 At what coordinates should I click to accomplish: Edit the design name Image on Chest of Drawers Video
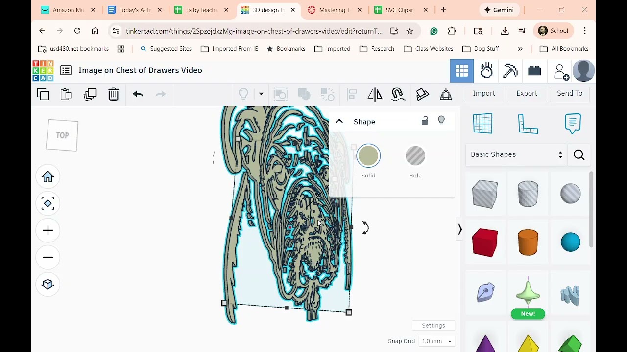140,70
